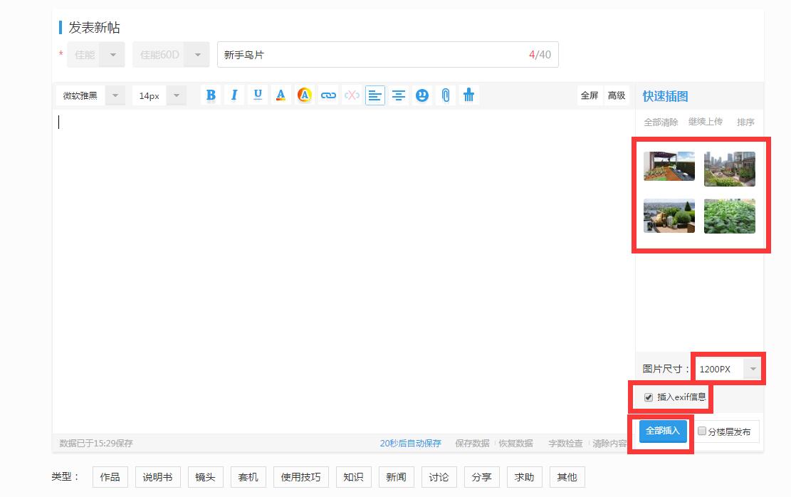The width and height of the screenshot is (791, 497).
Task: Click the 全部插入 insert all button
Action: coord(661,431)
